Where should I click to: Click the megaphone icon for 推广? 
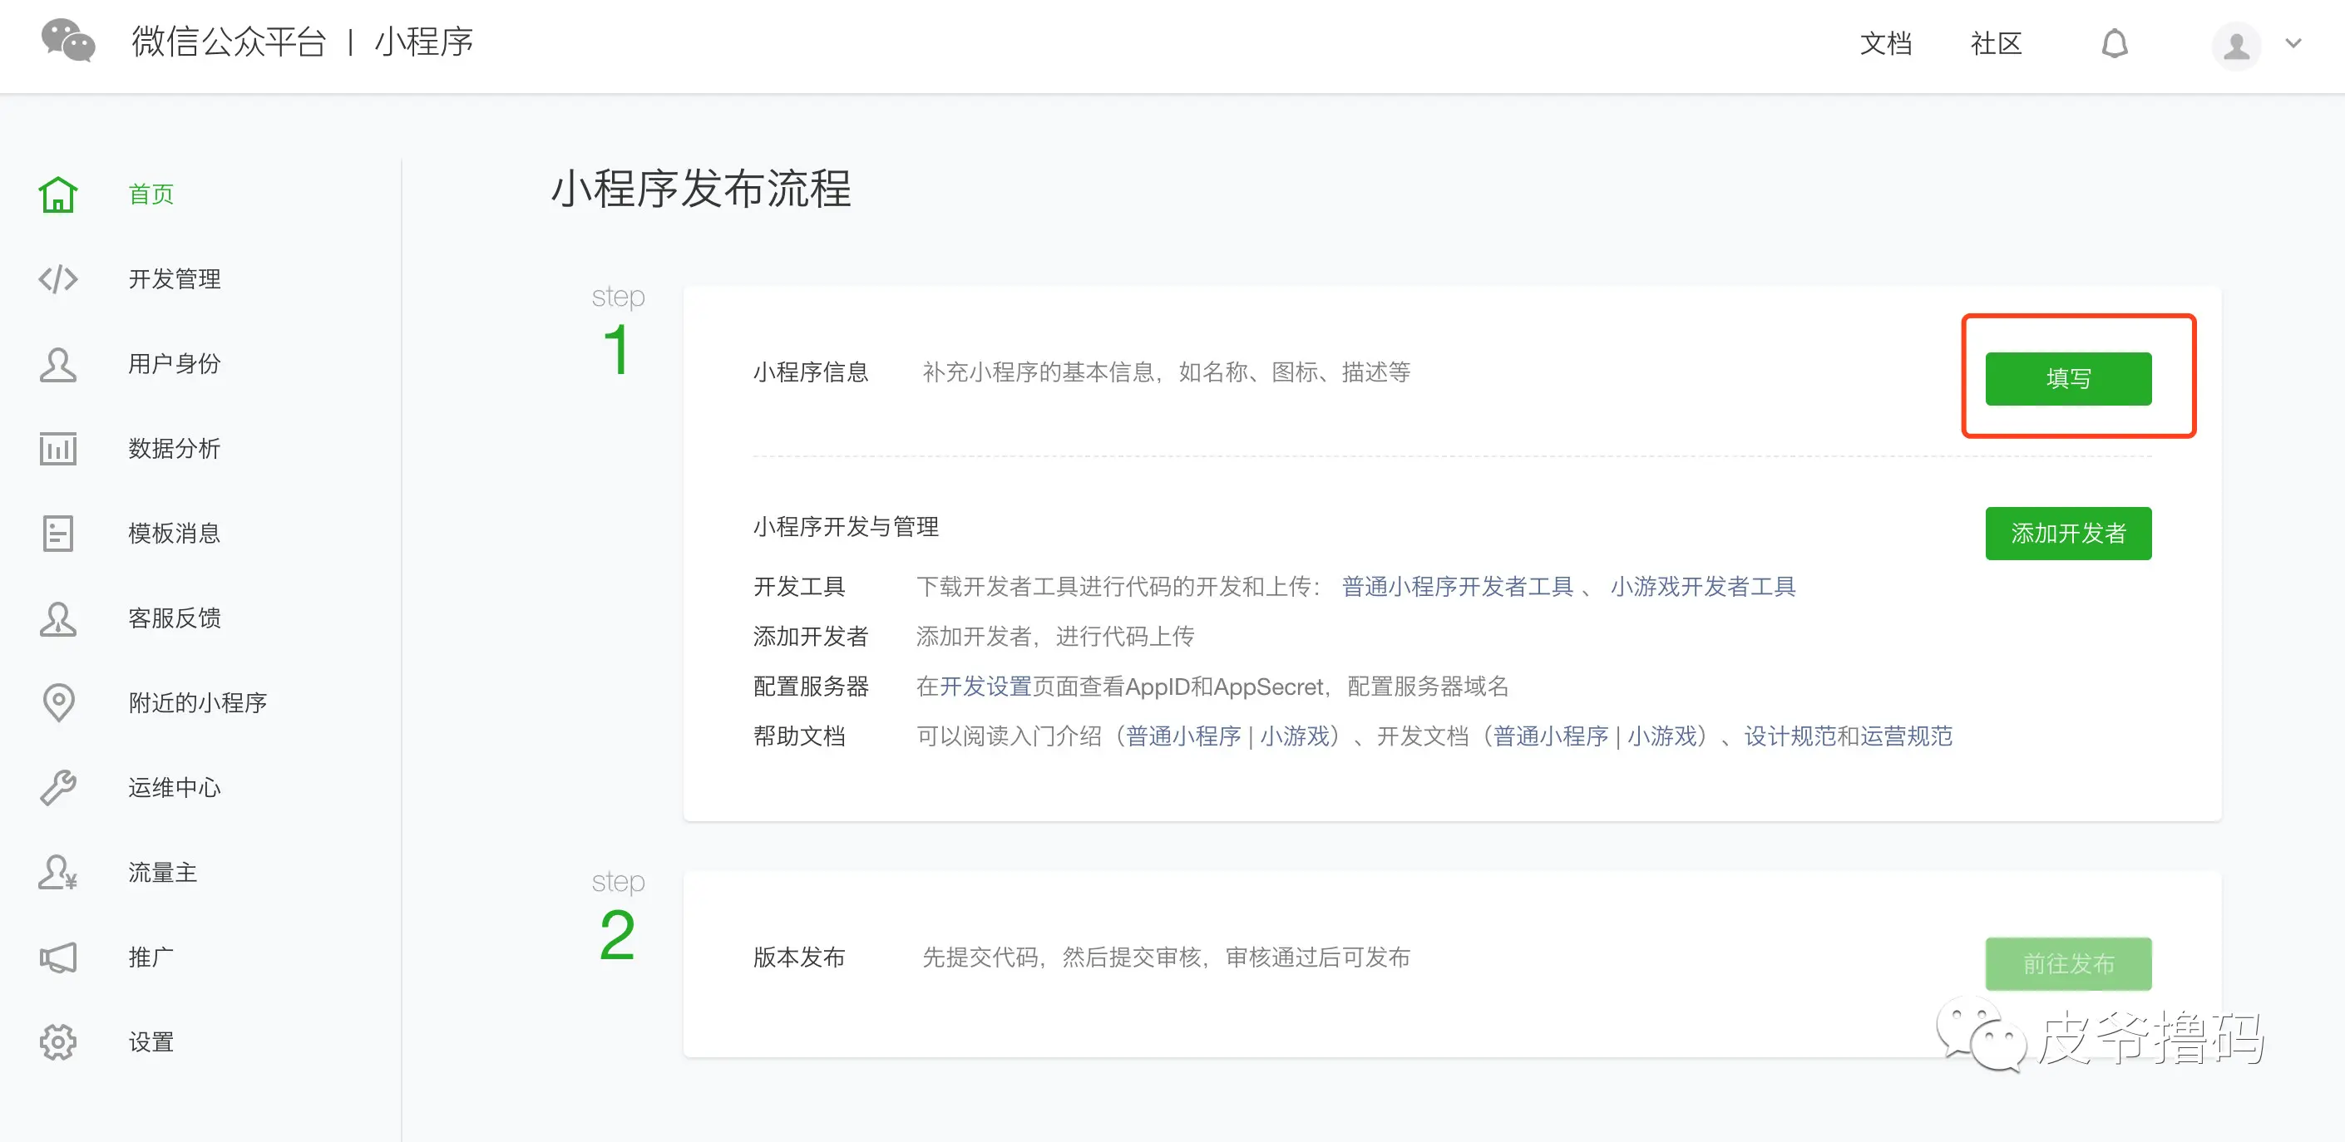[58, 957]
